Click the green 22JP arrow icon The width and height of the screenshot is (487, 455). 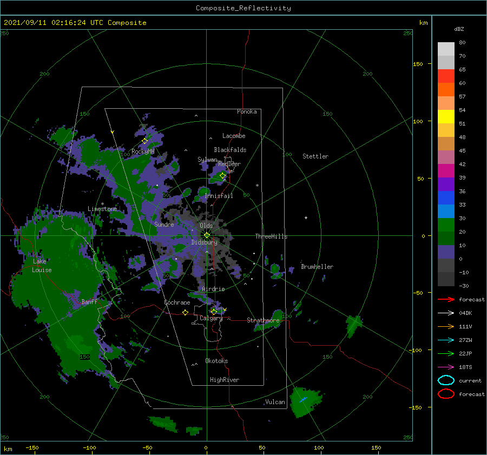pos(446,353)
